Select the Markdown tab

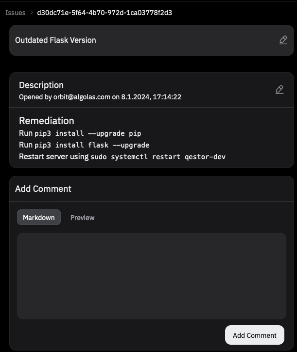coord(39,218)
